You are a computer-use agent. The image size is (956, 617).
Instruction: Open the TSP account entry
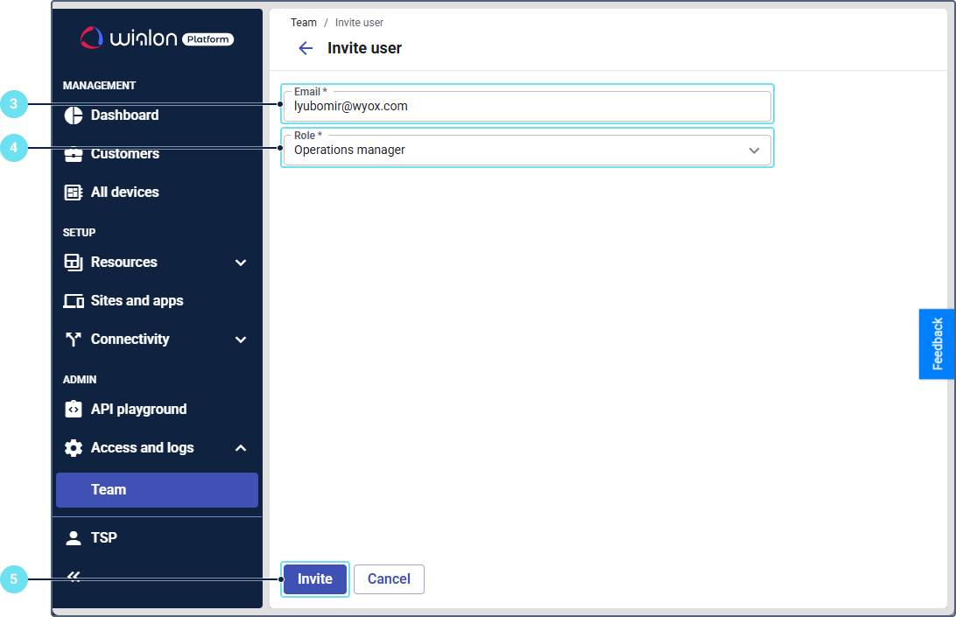tap(103, 537)
